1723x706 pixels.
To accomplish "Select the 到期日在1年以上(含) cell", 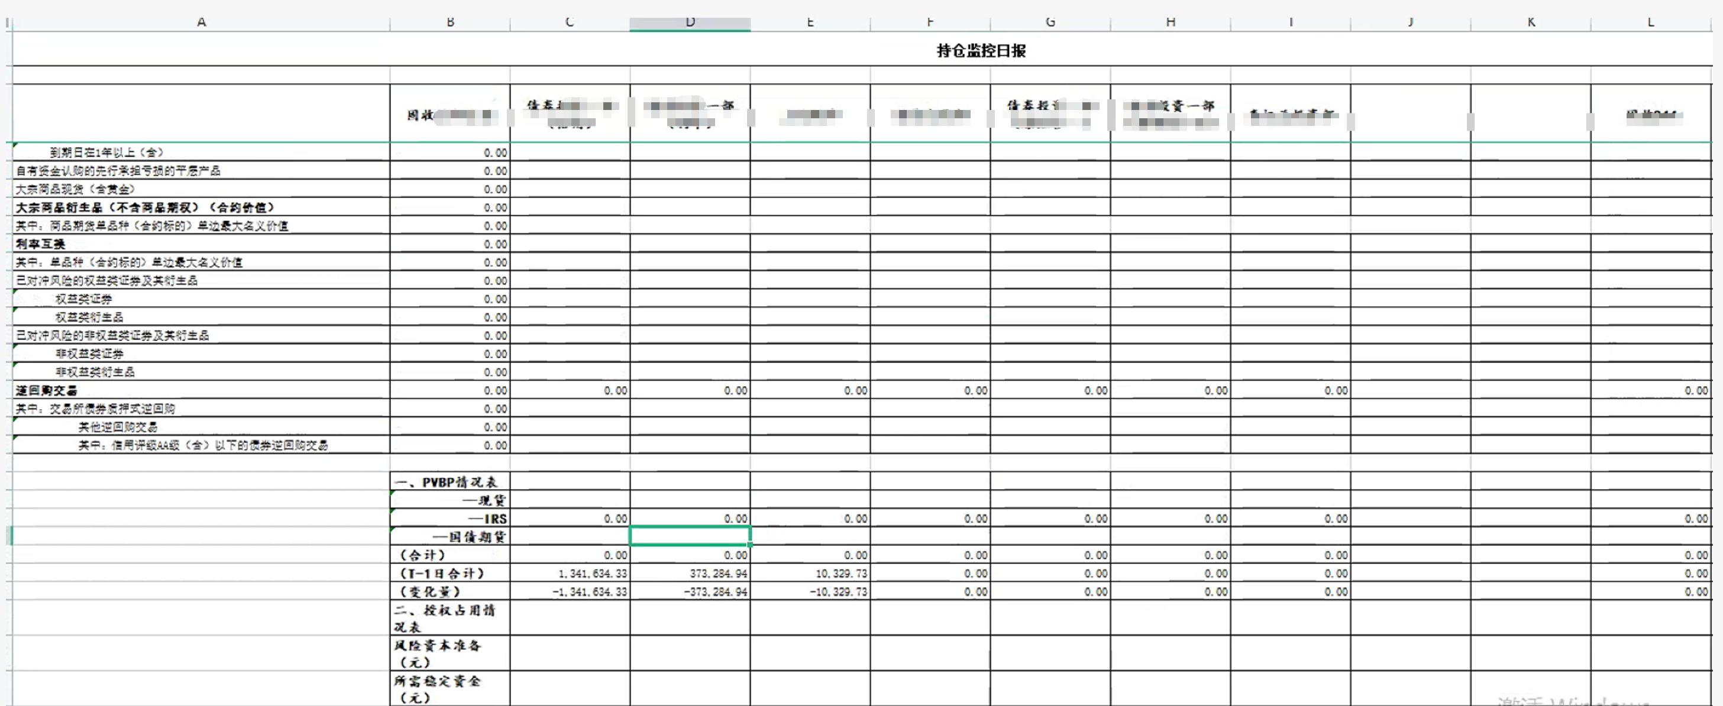I will (107, 153).
